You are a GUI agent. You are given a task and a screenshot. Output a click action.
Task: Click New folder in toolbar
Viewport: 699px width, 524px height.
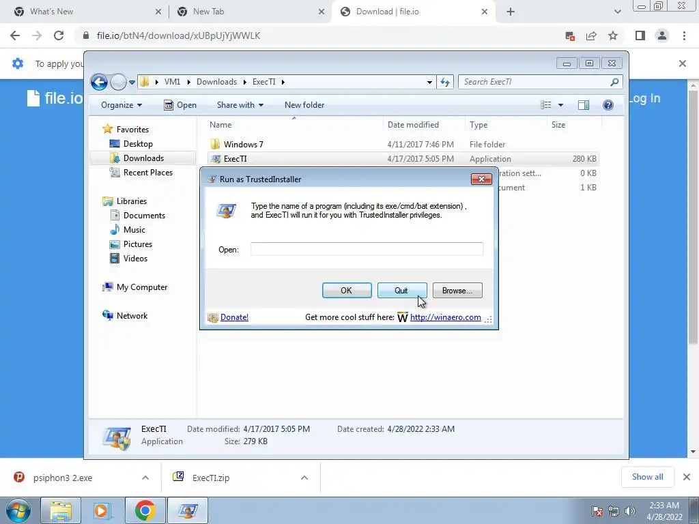tap(304, 105)
